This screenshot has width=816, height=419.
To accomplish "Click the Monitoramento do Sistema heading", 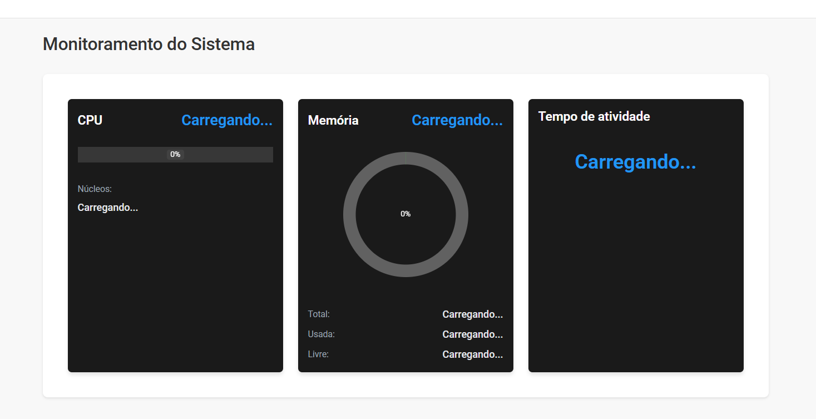I will tap(149, 45).
